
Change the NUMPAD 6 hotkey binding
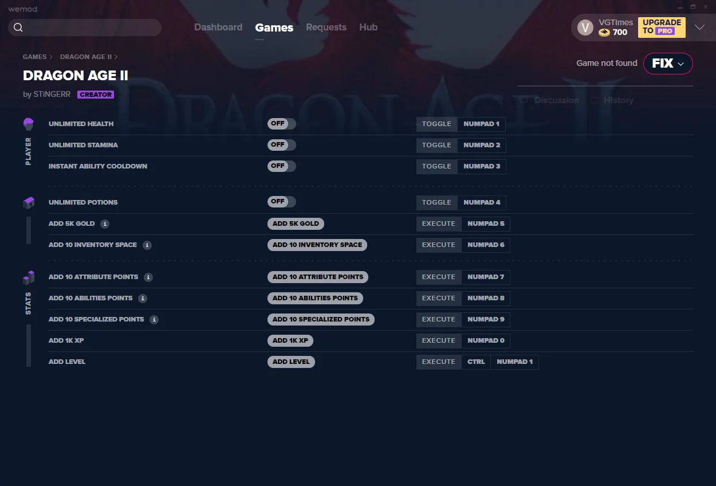486,245
